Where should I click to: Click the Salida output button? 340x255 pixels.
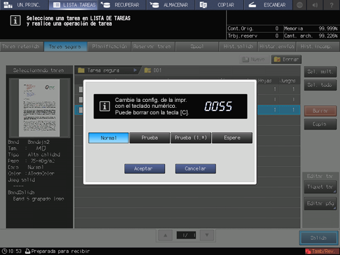pyautogui.click(x=318, y=238)
